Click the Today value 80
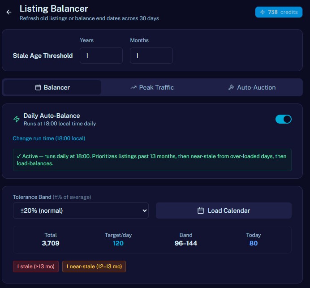Viewport: 310px width, 288px height. coord(254,243)
